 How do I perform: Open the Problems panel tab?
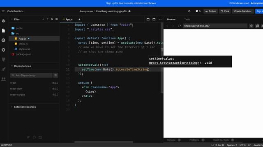tap(194, 140)
